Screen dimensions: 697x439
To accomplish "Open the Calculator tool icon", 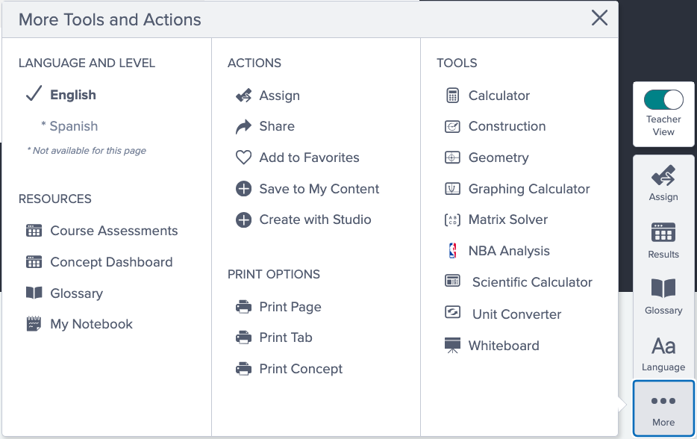I will 452,95.
